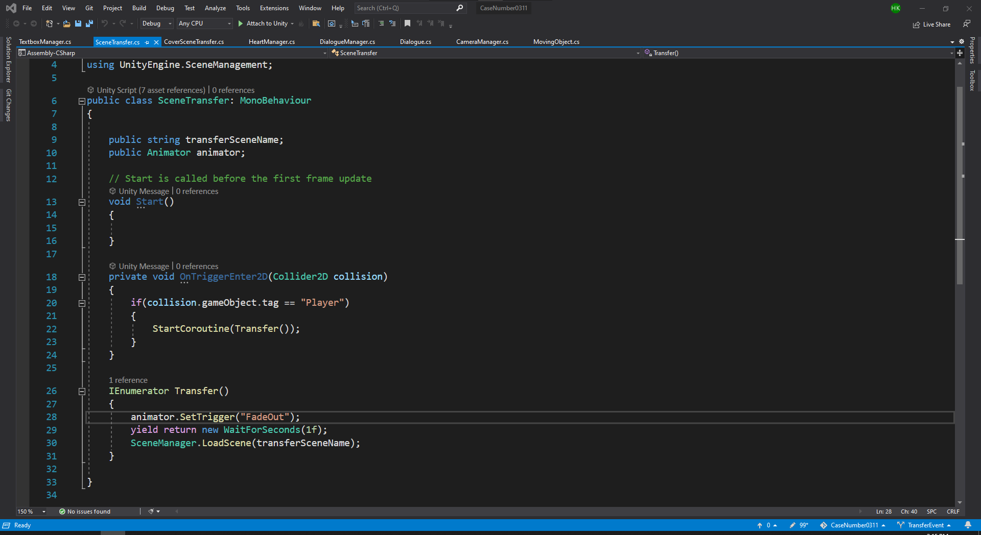Pin the SceneTransfer.cs tab
This screenshot has width=981, height=535.
(x=147, y=42)
